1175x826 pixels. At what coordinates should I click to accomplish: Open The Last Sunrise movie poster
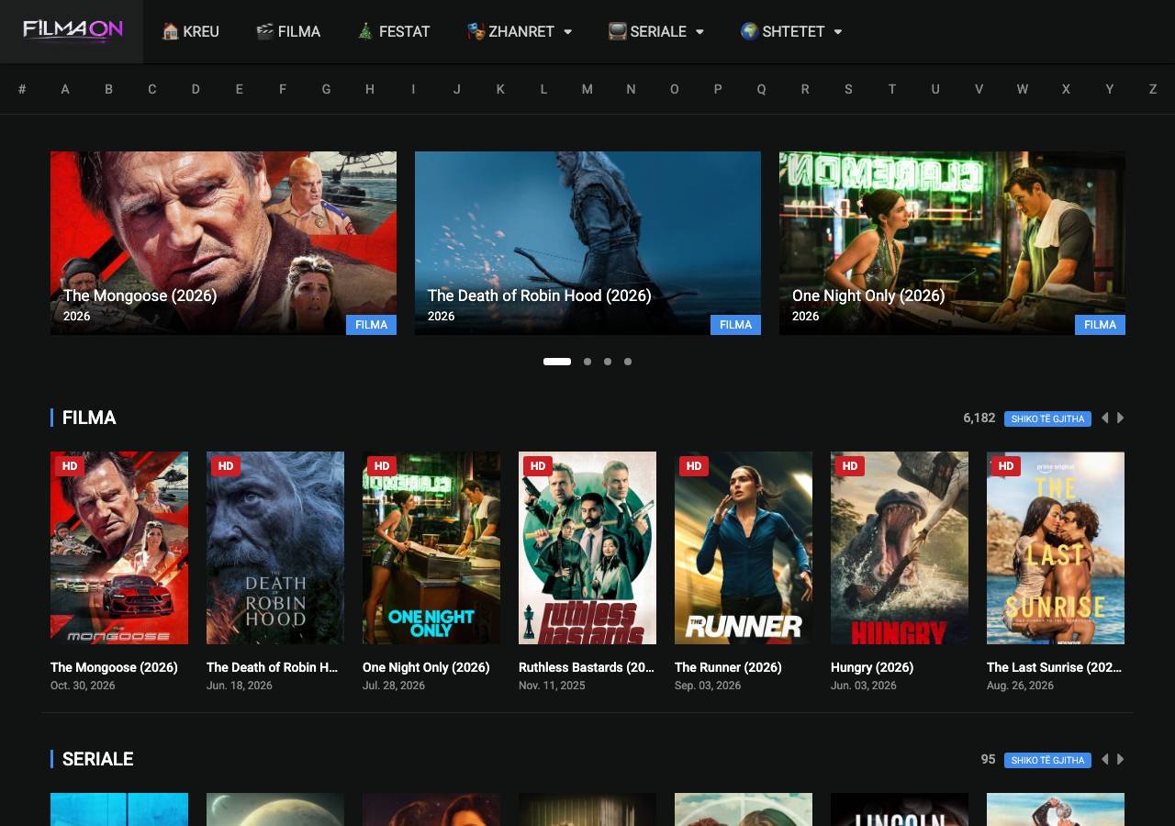1056,548
